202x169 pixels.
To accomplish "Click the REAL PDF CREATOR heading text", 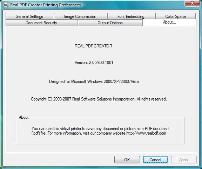I will pos(93,46).
